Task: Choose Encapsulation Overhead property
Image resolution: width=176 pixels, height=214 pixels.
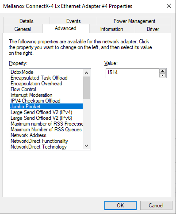Action: 46,84
